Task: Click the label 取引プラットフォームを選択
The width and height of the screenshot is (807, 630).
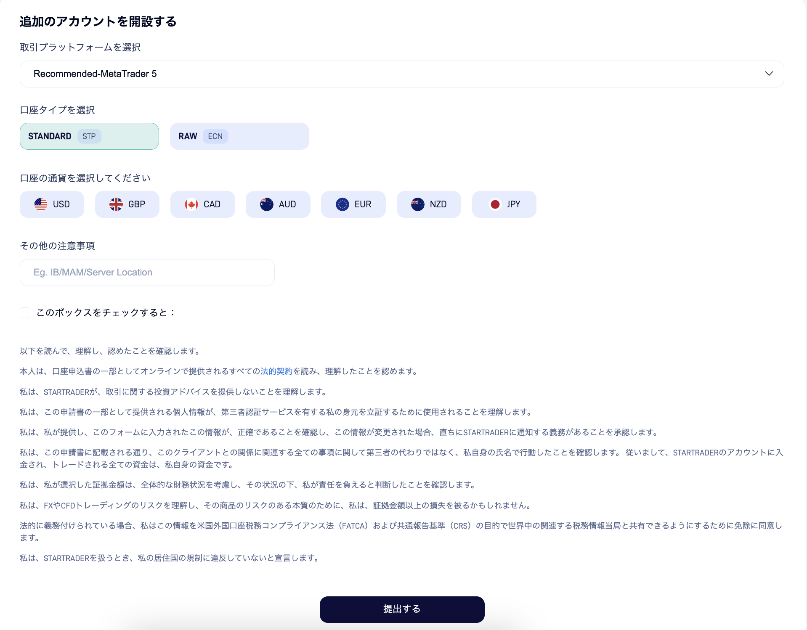Action: [80, 48]
